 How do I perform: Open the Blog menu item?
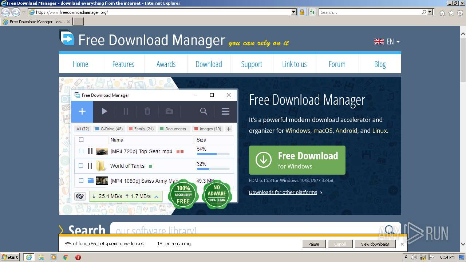(x=380, y=64)
